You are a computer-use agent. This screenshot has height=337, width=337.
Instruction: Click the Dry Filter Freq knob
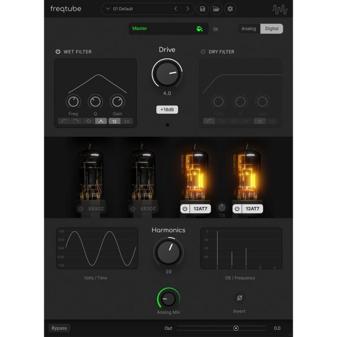(x=219, y=102)
